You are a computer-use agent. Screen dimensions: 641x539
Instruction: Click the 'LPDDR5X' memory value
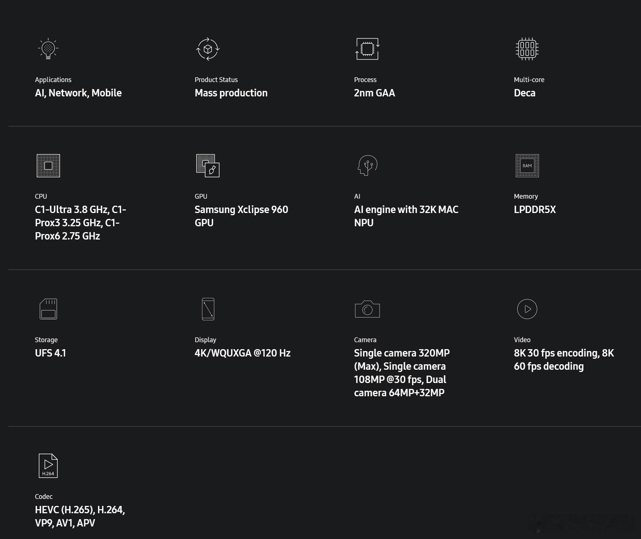click(535, 210)
